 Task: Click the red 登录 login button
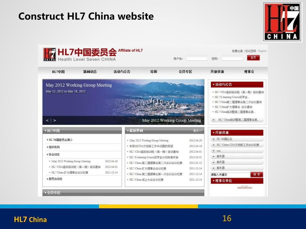(x=253, y=58)
